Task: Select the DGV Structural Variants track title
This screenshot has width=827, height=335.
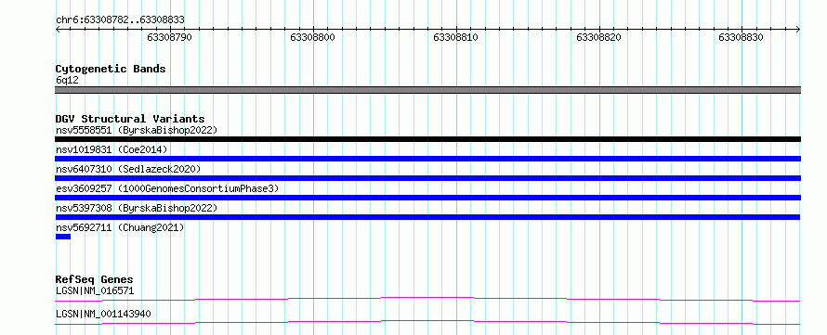Action: 130,119
